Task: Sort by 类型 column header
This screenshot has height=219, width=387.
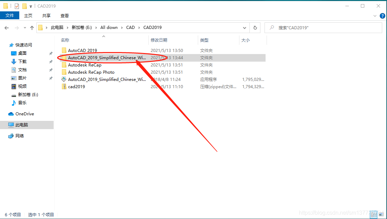Action: pos(204,40)
